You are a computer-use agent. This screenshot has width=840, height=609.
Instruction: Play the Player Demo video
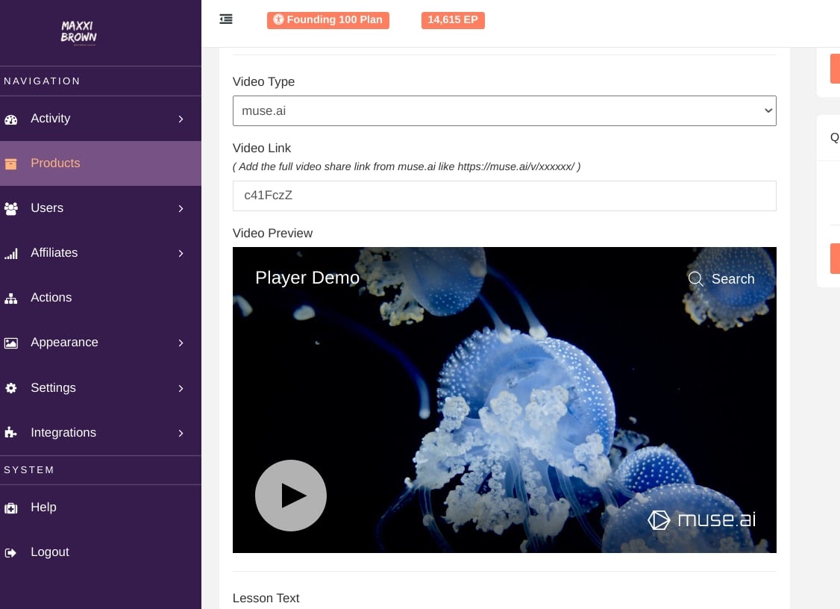[291, 496]
